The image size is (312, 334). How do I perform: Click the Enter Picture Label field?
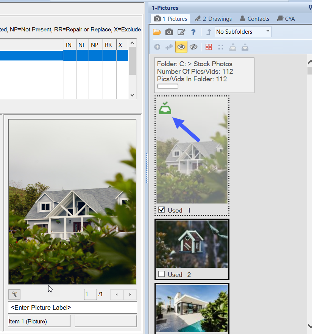tap(72, 308)
